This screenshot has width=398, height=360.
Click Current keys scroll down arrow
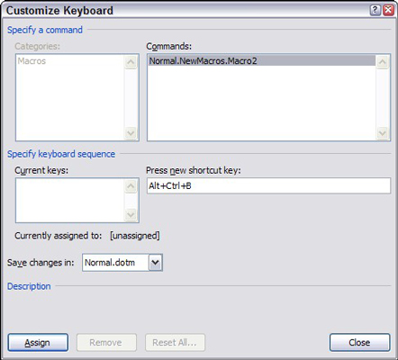pos(131,214)
